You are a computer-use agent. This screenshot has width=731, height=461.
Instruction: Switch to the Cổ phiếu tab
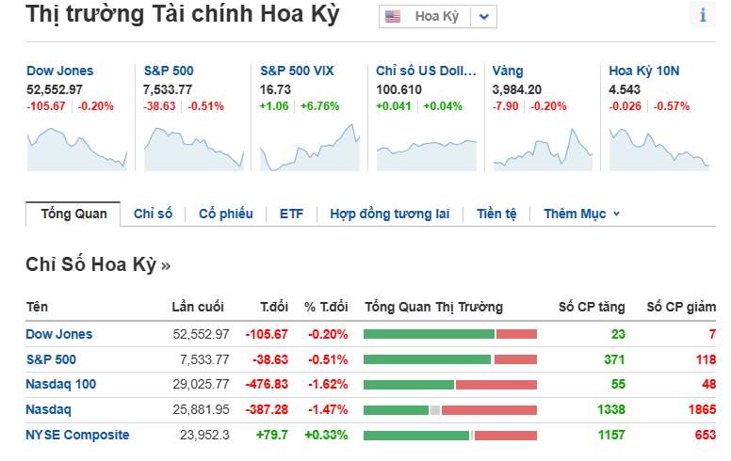point(226,214)
